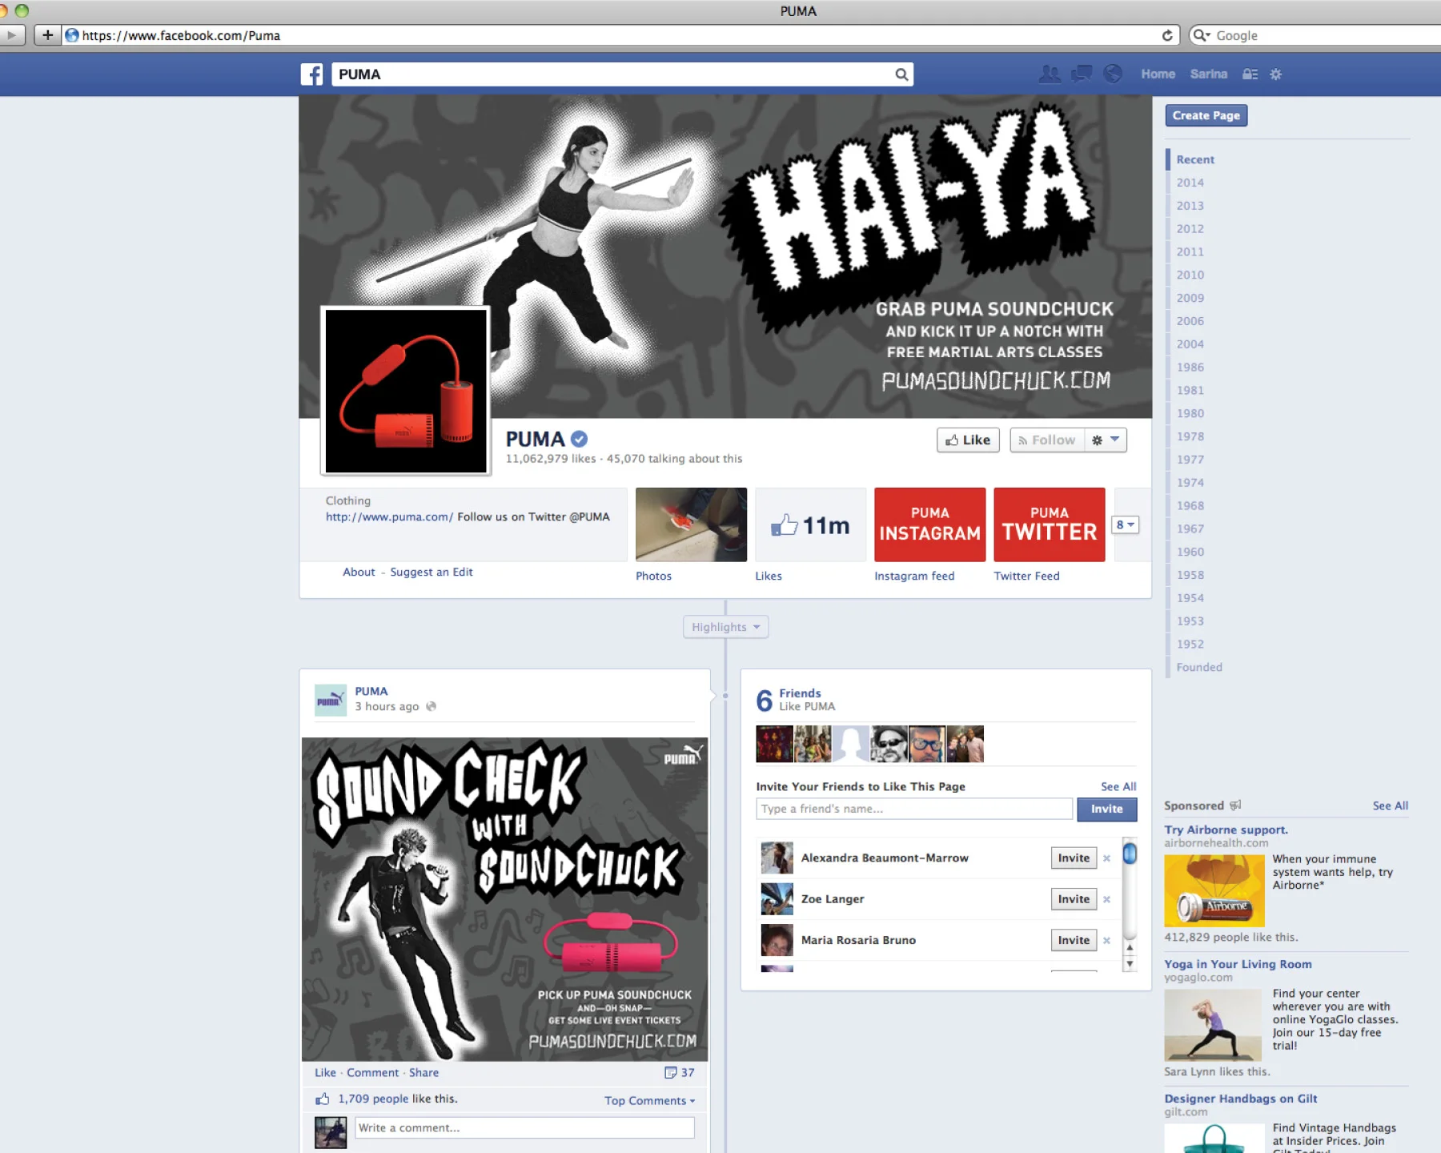Jump to 2014 in the timeline
The width and height of the screenshot is (1441, 1153).
point(1190,183)
